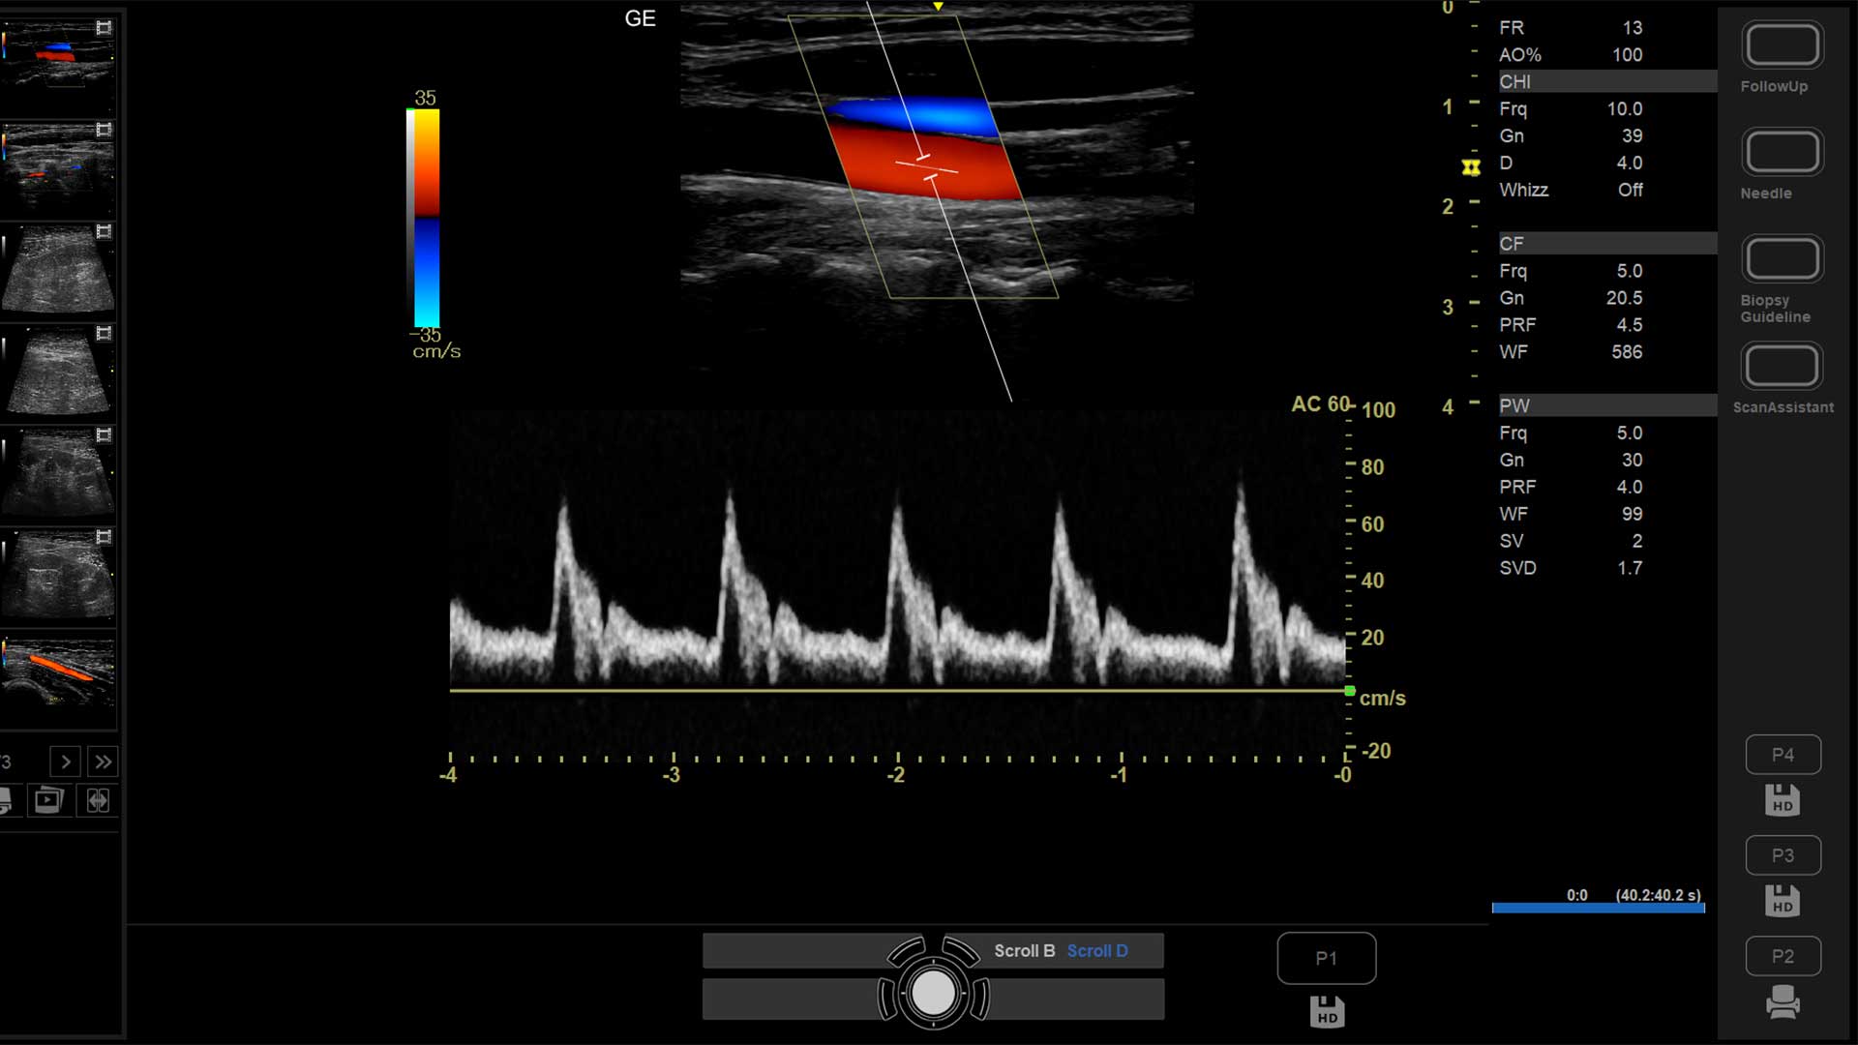
Task: Click the color velocity scale bar
Action: (x=427, y=218)
